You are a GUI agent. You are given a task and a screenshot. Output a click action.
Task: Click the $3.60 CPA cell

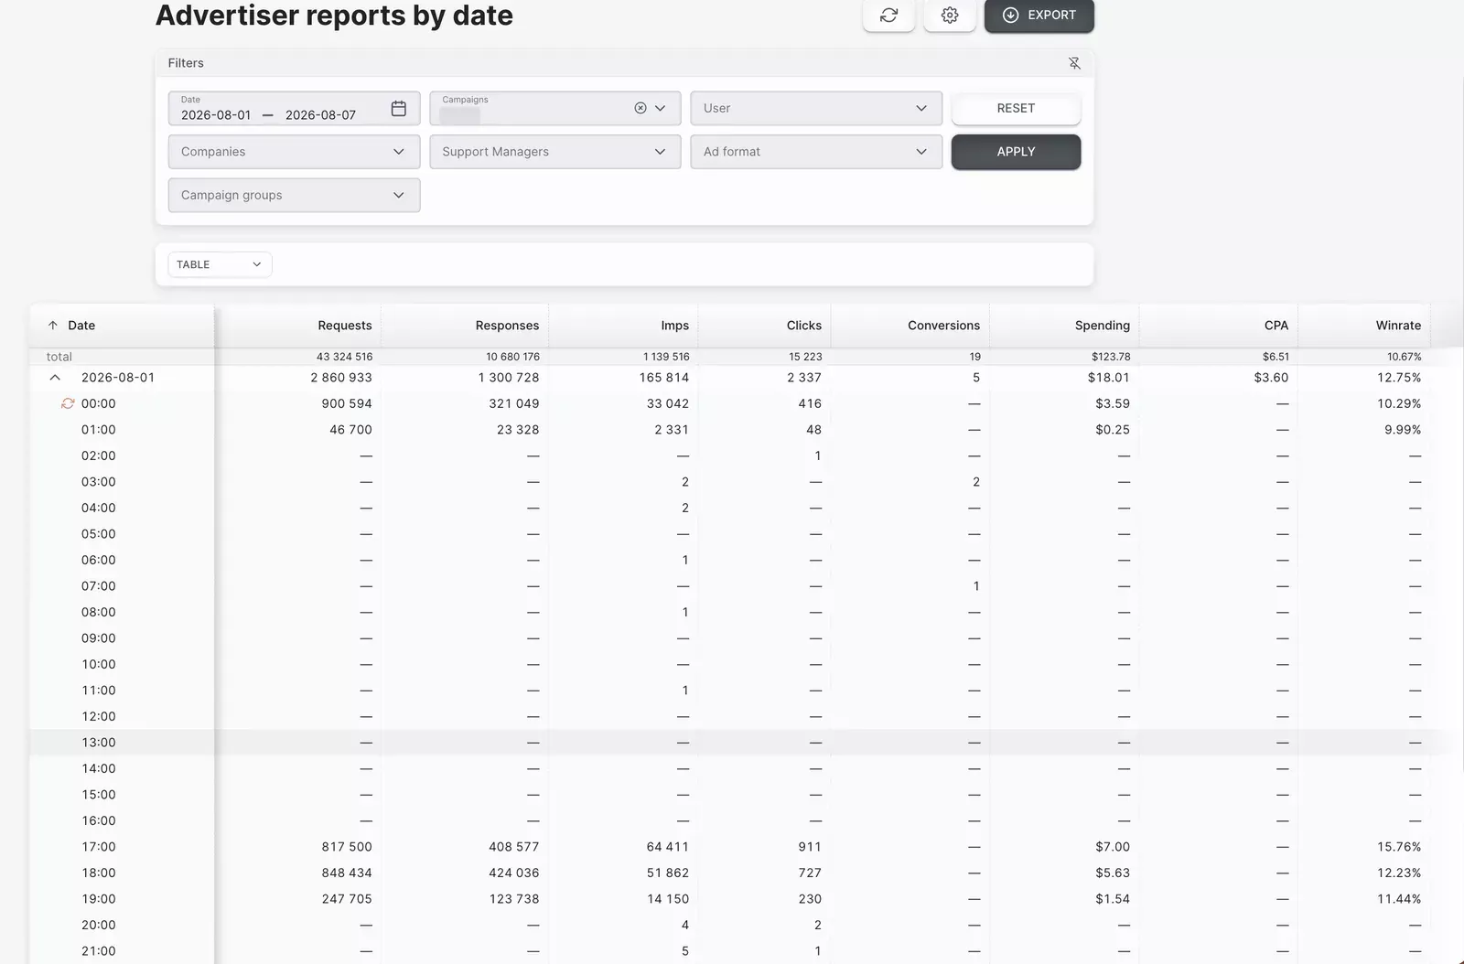(1271, 378)
